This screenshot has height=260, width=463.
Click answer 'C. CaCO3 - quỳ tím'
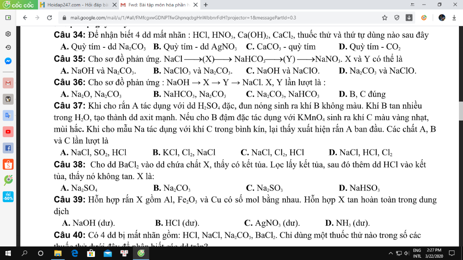(281, 47)
